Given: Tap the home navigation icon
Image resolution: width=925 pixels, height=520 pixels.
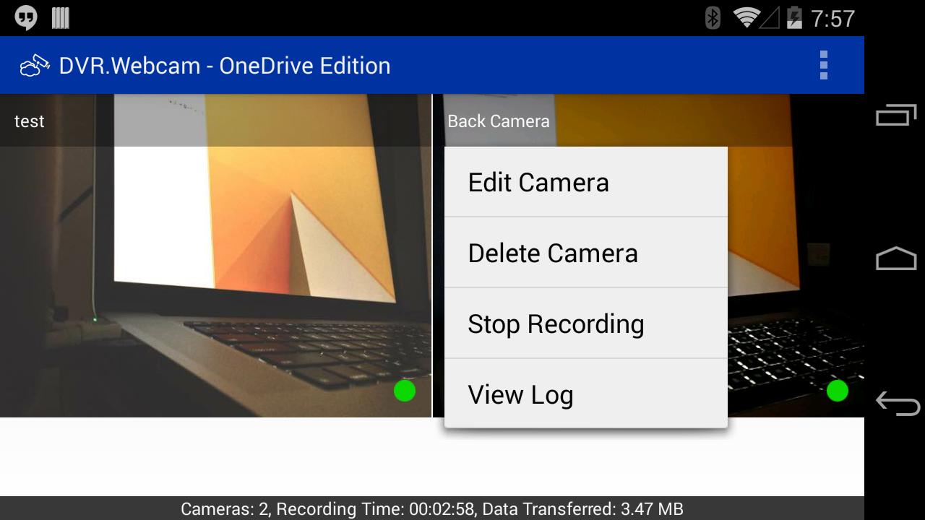Looking at the screenshot, I should click(894, 260).
